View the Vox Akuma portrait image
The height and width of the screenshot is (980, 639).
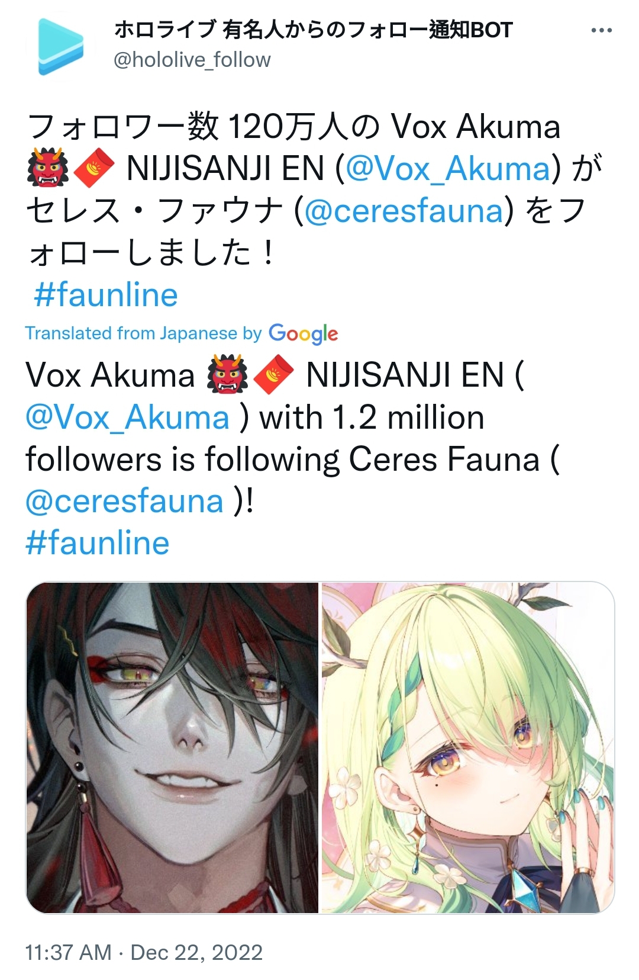click(x=172, y=747)
